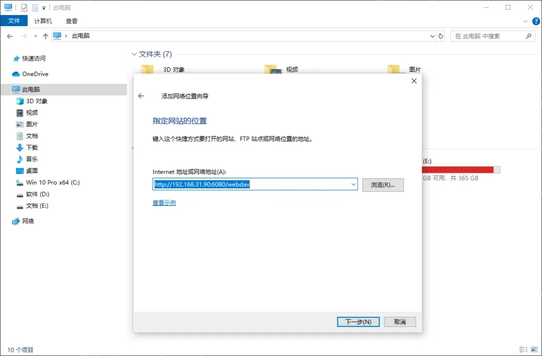Open the 查看示例 link
The image size is (542, 356).
[x=164, y=203]
